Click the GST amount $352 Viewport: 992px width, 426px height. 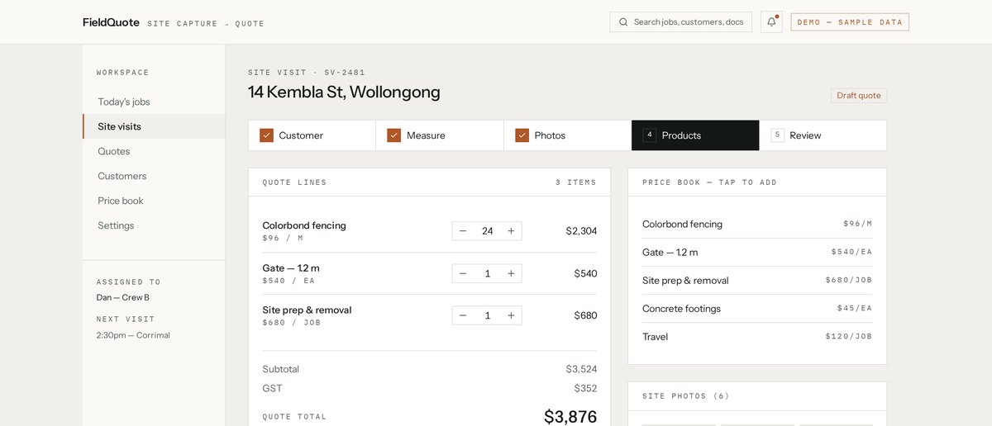[x=585, y=388]
